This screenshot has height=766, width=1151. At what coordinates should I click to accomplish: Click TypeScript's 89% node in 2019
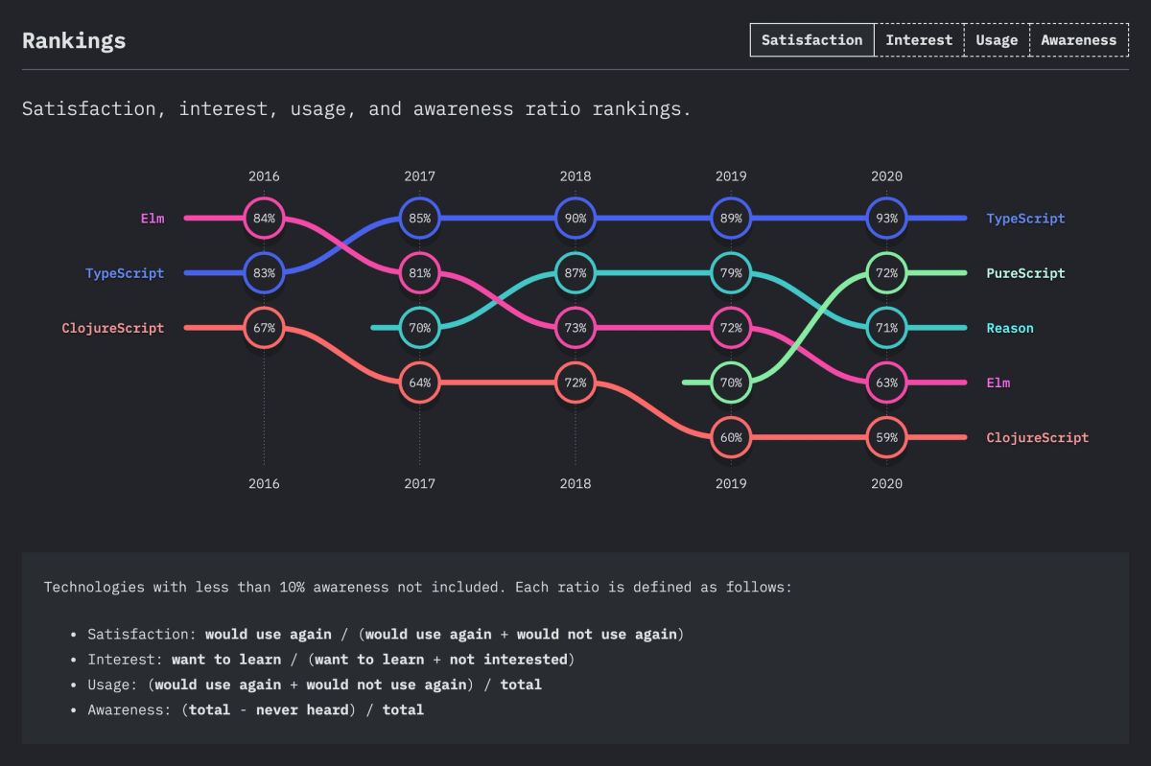click(x=731, y=219)
